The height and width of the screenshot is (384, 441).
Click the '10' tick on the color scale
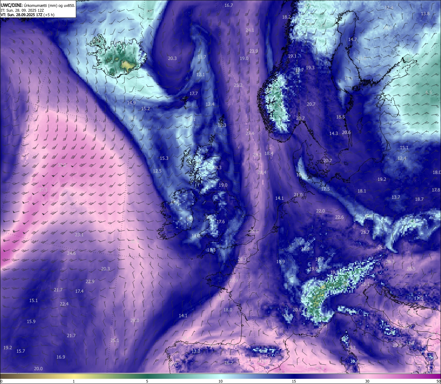(x=220, y=381)
